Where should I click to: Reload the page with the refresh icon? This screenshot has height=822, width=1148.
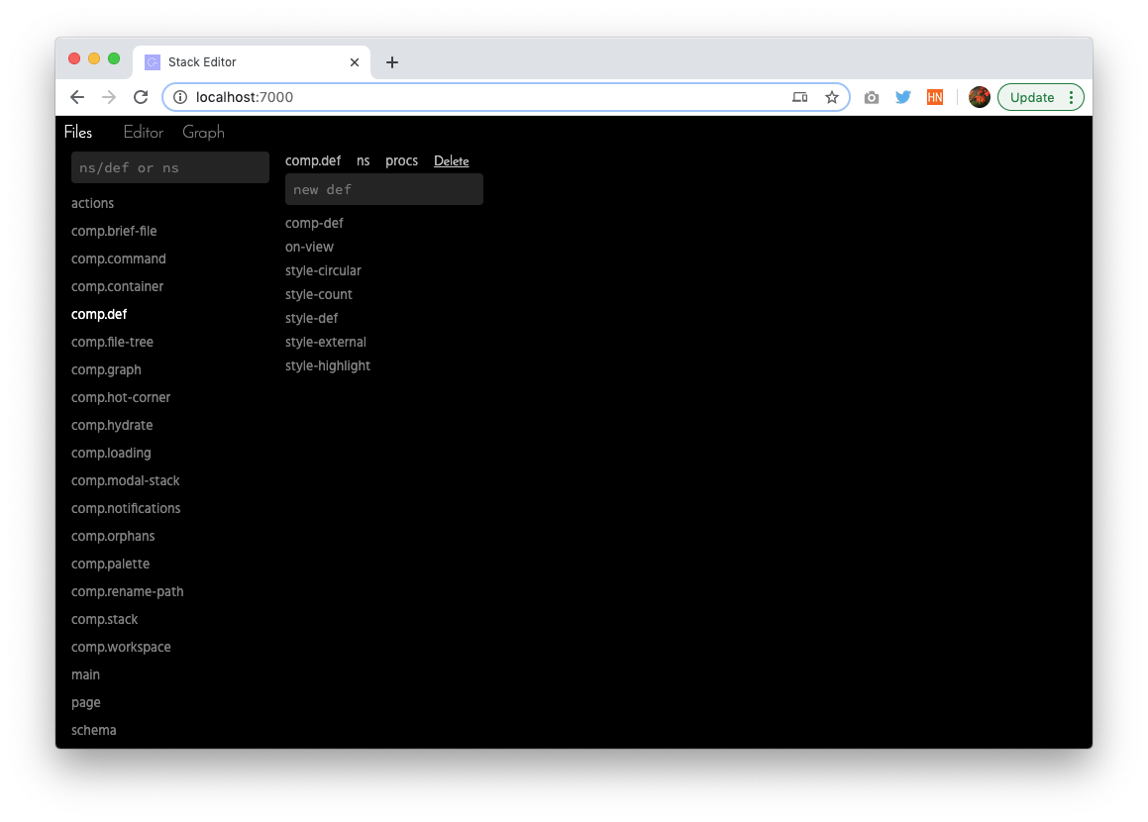tap(141, 97)
